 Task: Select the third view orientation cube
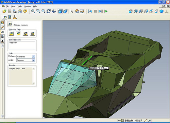[x=141, y=11]
